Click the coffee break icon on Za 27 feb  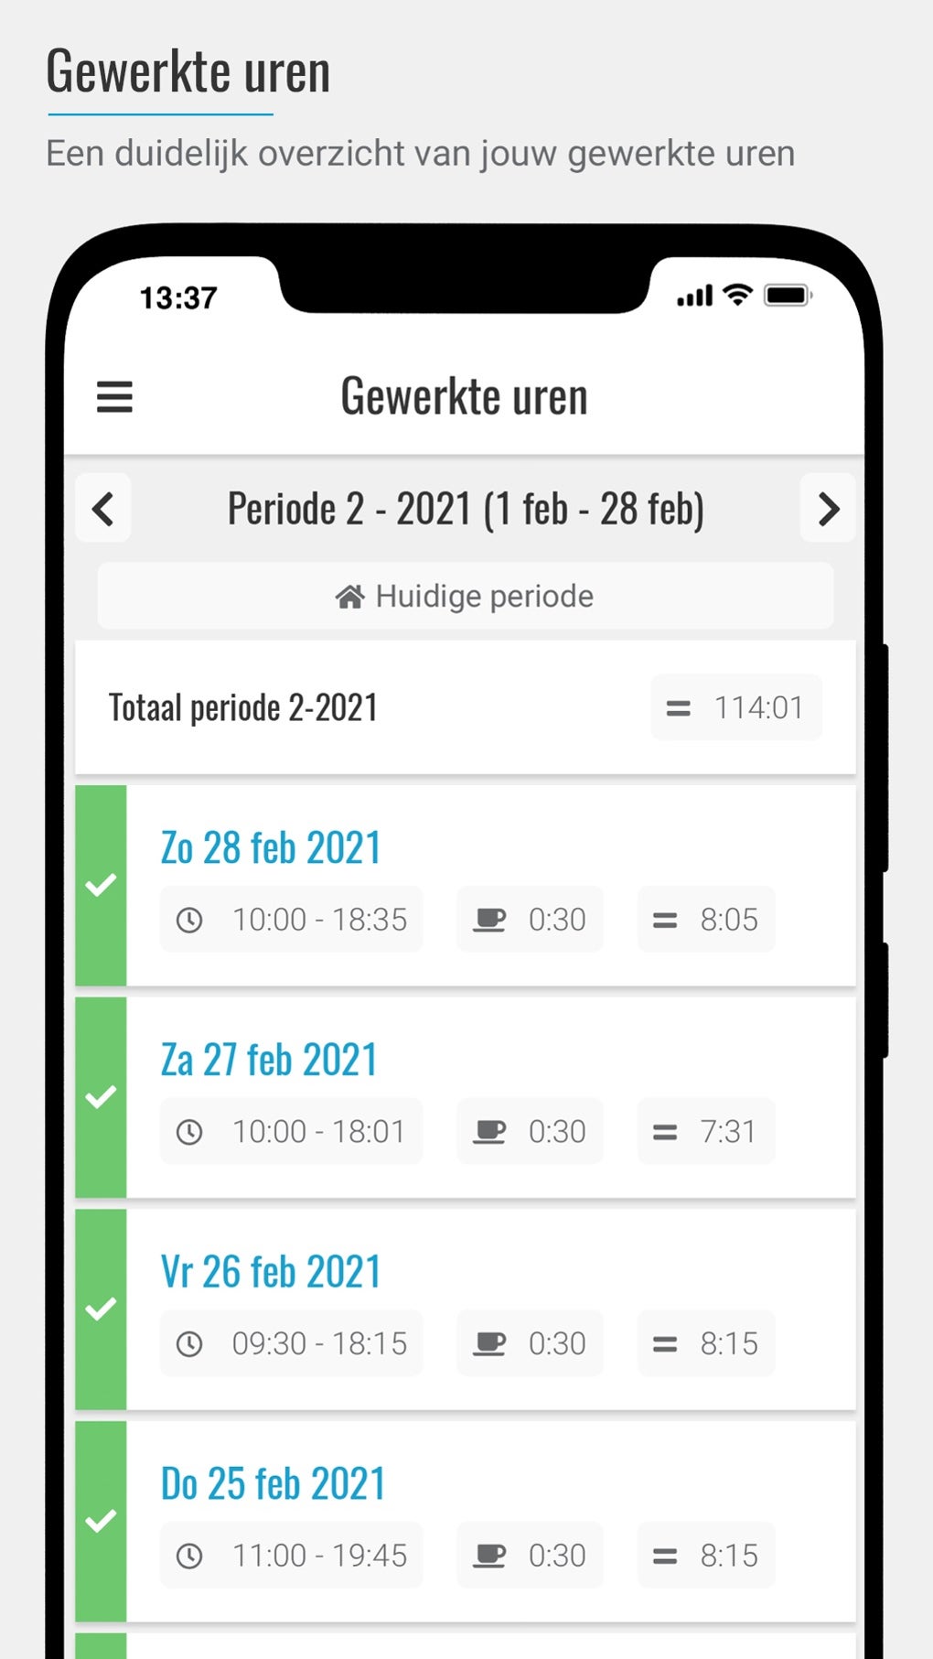click(x=489, y=1132)
